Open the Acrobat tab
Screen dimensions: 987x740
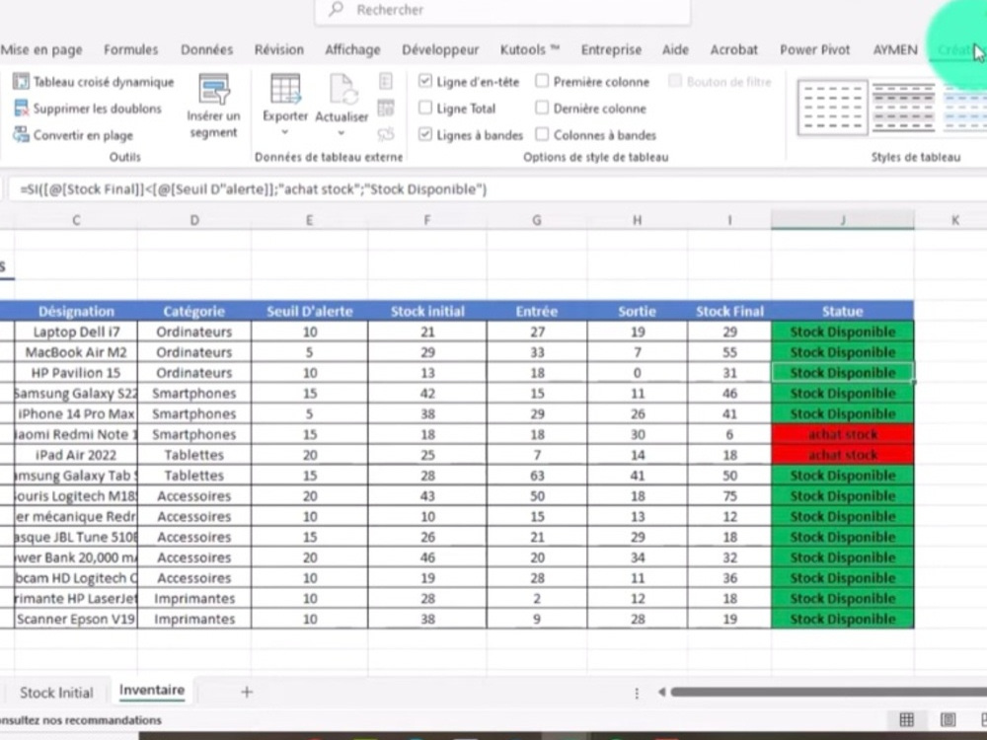click(734, 49)
